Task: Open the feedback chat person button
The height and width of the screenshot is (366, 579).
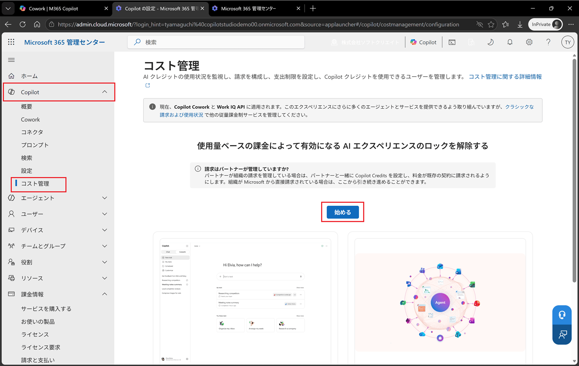Action: 562,334
